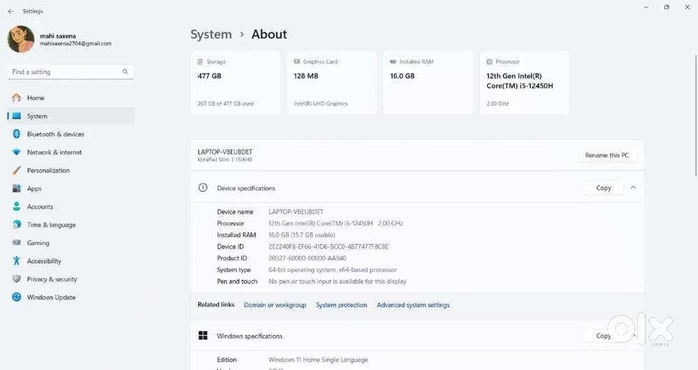Click the Home house icon
698x370 pixels.
17,98
